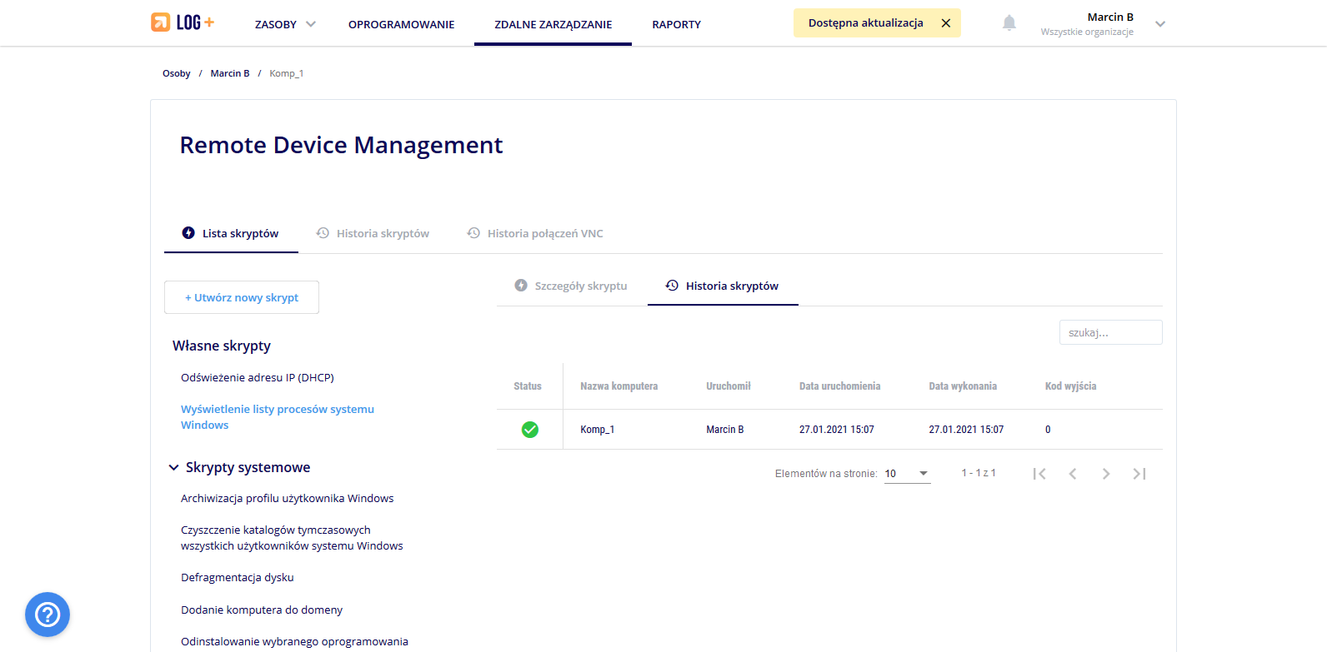1327x652 pixels.
Task: Click the szukaj search field
Action: tap(1110, 332)
